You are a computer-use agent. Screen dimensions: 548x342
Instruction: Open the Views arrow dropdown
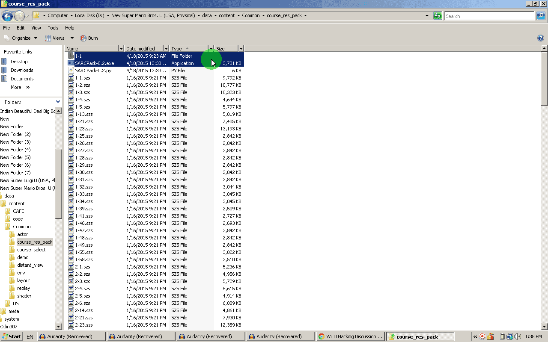[x=72, y=38]
